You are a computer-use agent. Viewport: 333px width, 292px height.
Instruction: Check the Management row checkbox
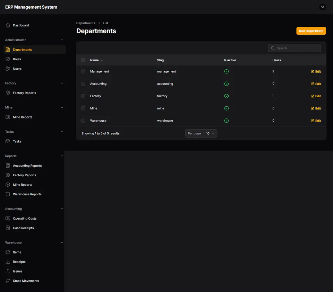(83, 71)
